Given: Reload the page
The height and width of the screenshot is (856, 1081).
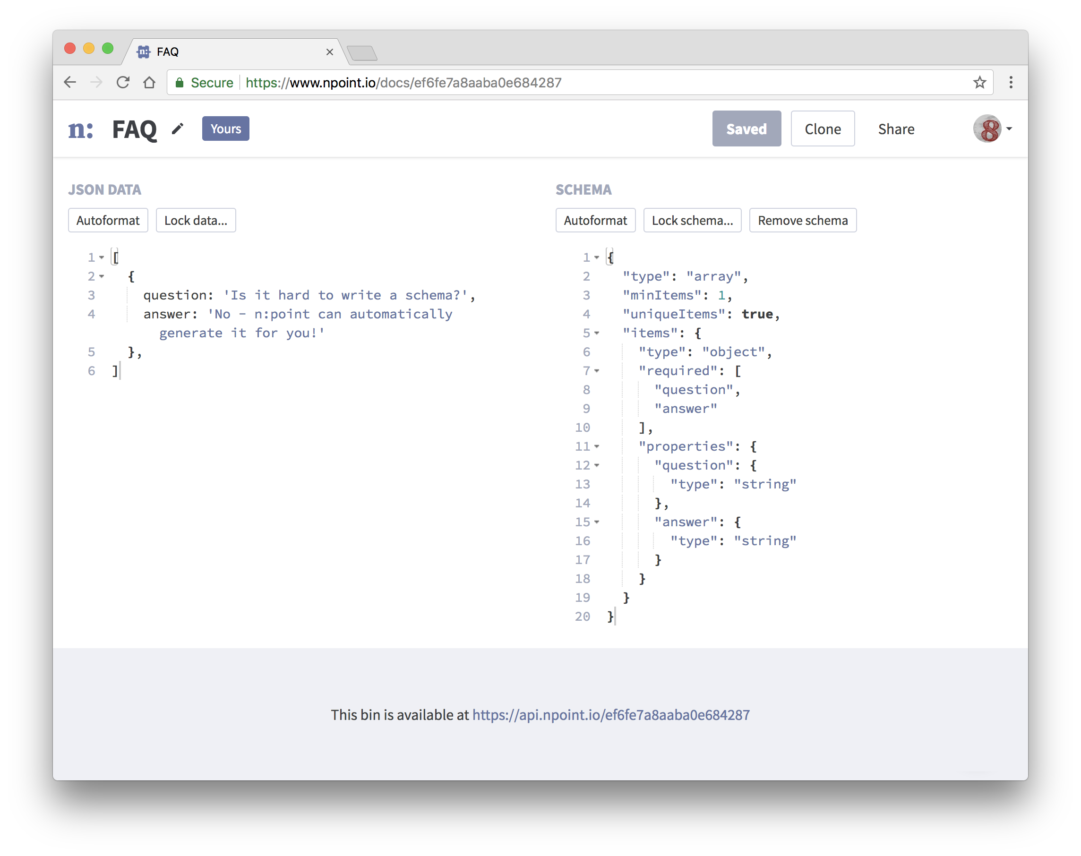Looking at the screenshot, I should coord(123,82).
